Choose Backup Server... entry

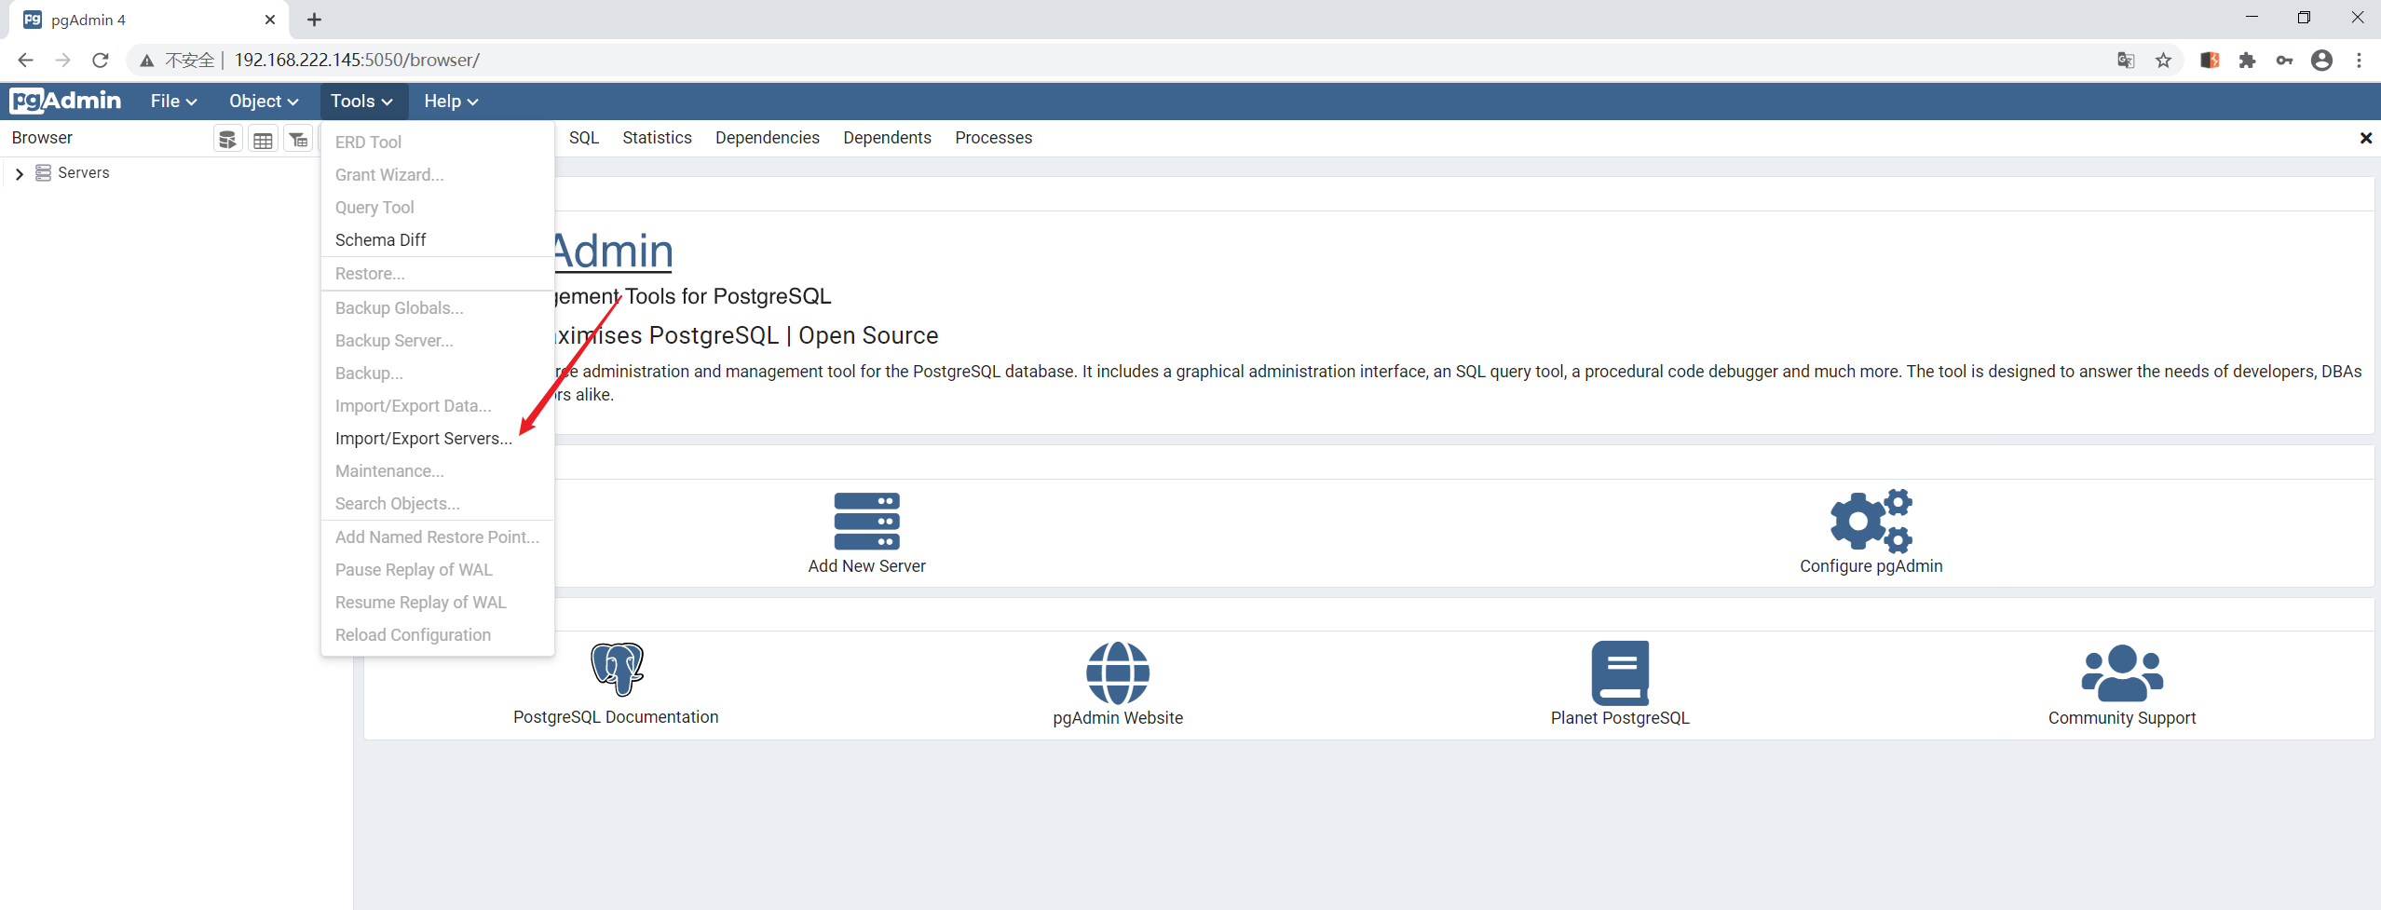coord(438,340)
